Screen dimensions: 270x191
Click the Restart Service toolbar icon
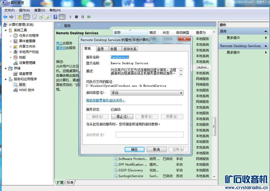[x=89, y=17]
